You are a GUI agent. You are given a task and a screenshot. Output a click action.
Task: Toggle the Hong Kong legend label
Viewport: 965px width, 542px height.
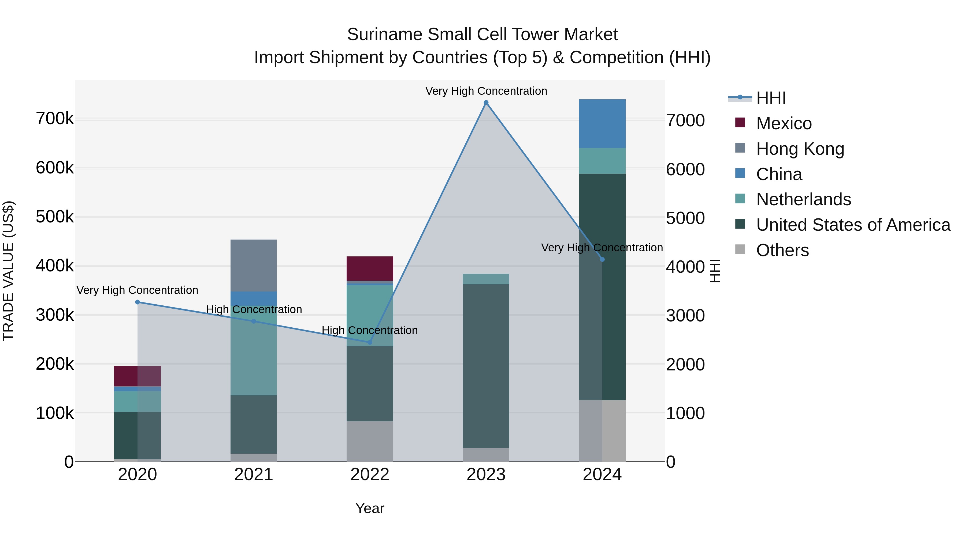(800, 149)
